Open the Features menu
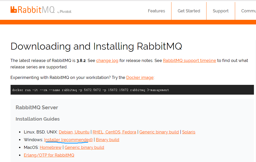This screenshot has width=256, height=162. [x=156, y=11]
